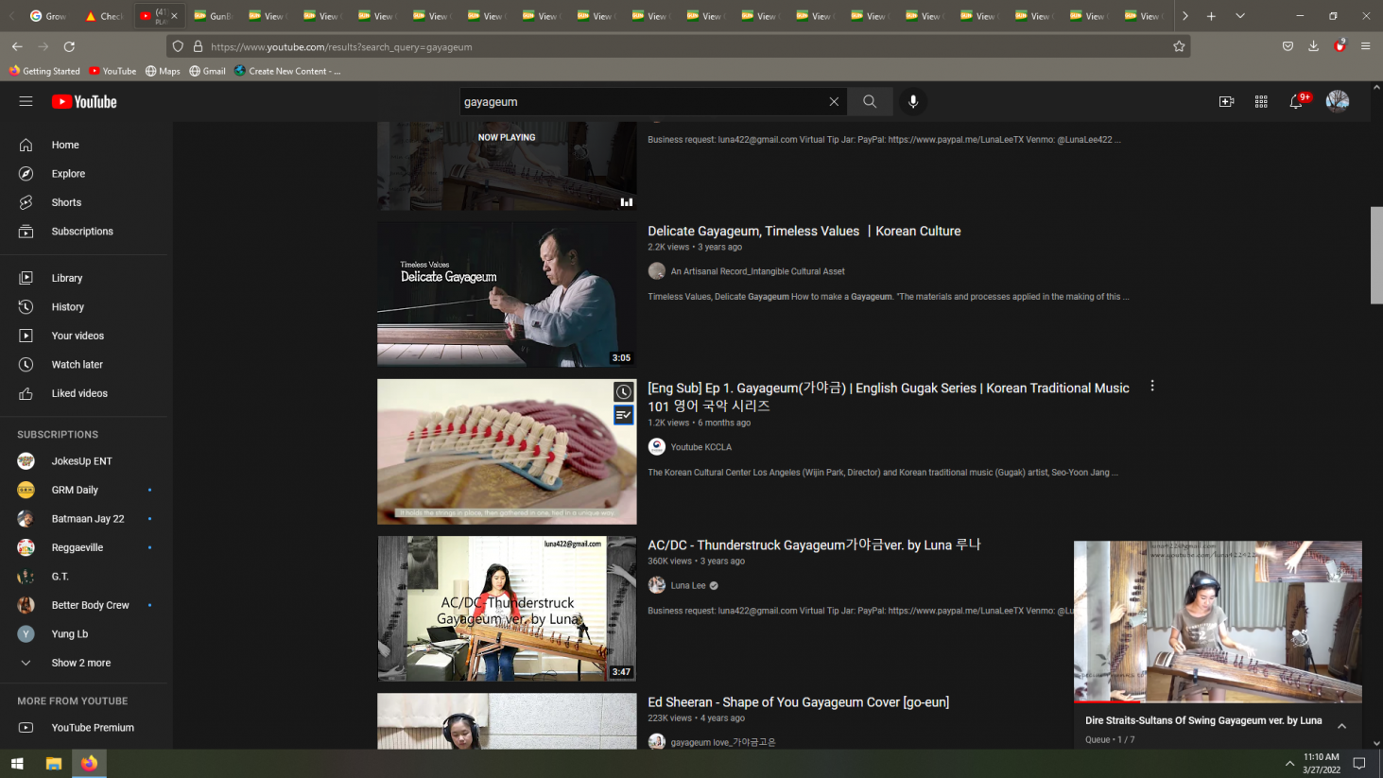1383x778 pixels.
Task: Click the search magnifier button
Action: click(x=870, y=102)
